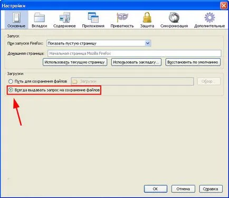Click the Загрузки folder path field
The width and height of the screenshot is (229, 198).
click(x=132, y=81)
